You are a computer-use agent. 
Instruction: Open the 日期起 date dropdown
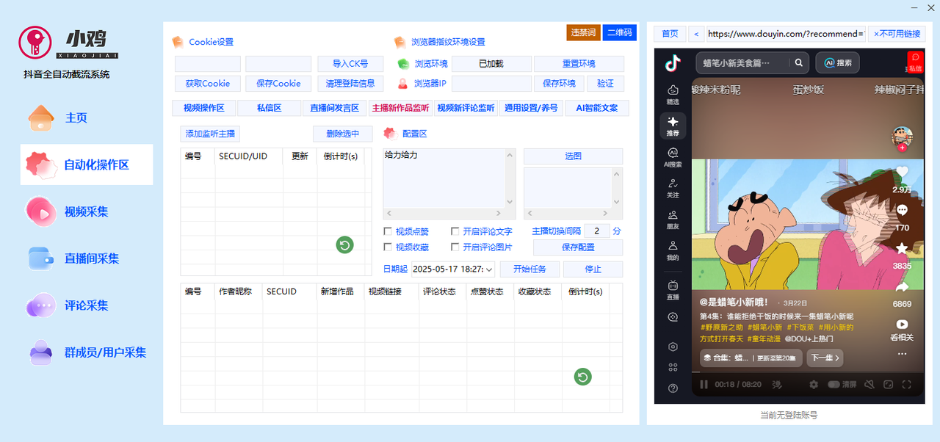coord(489,269)
